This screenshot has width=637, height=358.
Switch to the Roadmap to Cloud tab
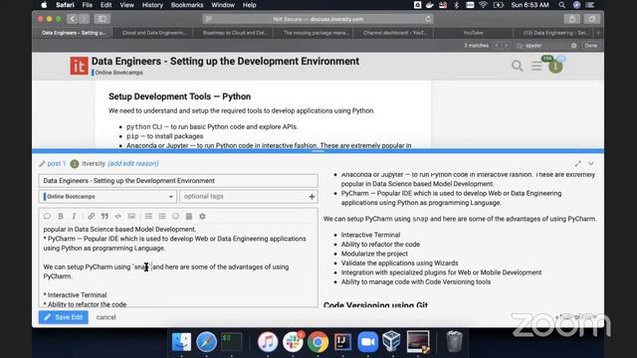click(x=235, y=33)
